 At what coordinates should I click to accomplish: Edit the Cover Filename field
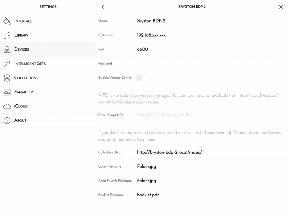tap(192, 166)
